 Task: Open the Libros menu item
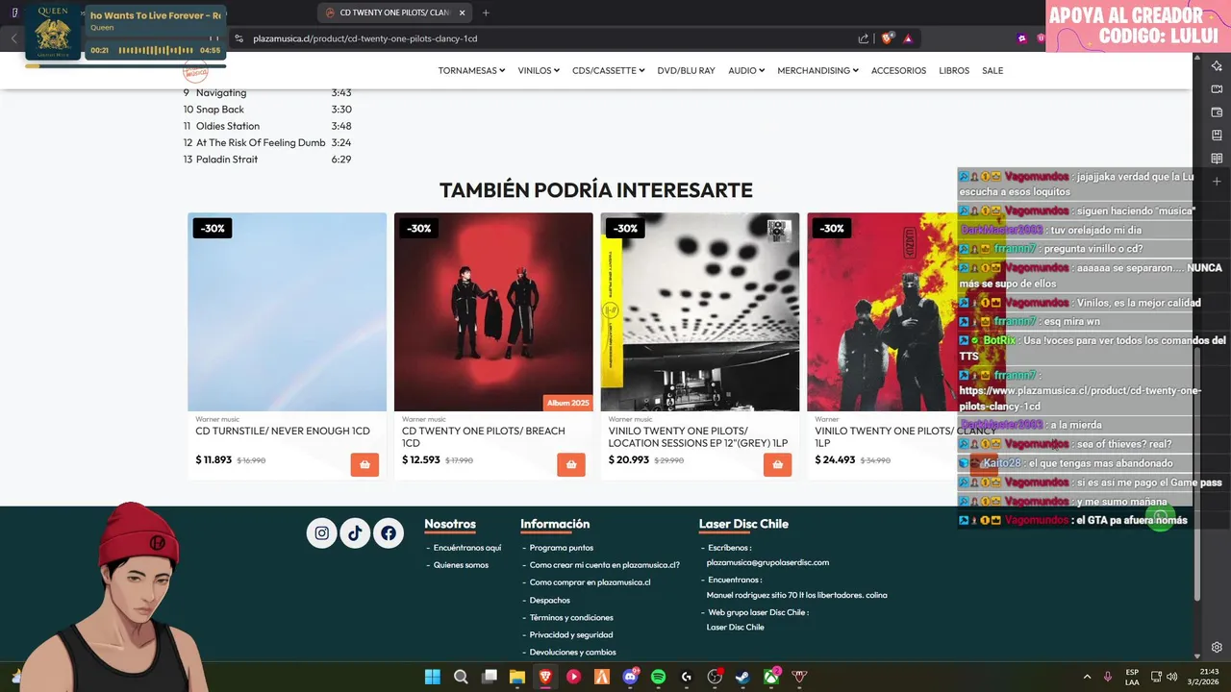954,70
